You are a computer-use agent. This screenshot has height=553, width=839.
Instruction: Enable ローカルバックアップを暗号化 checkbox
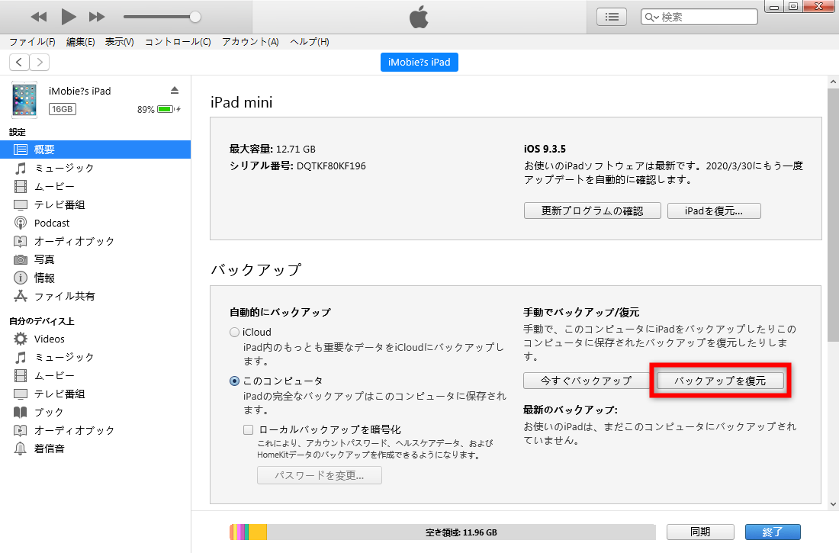[249, 429]
